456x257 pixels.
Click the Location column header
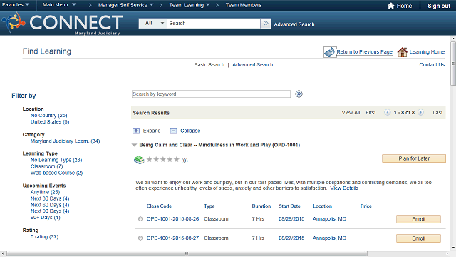pyautogui.click(x=322, y=206)
